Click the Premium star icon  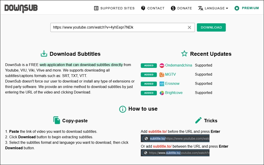click(237, 8)
